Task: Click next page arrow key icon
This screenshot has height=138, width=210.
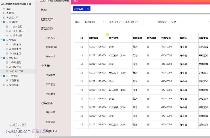Action: coord(24,125)
